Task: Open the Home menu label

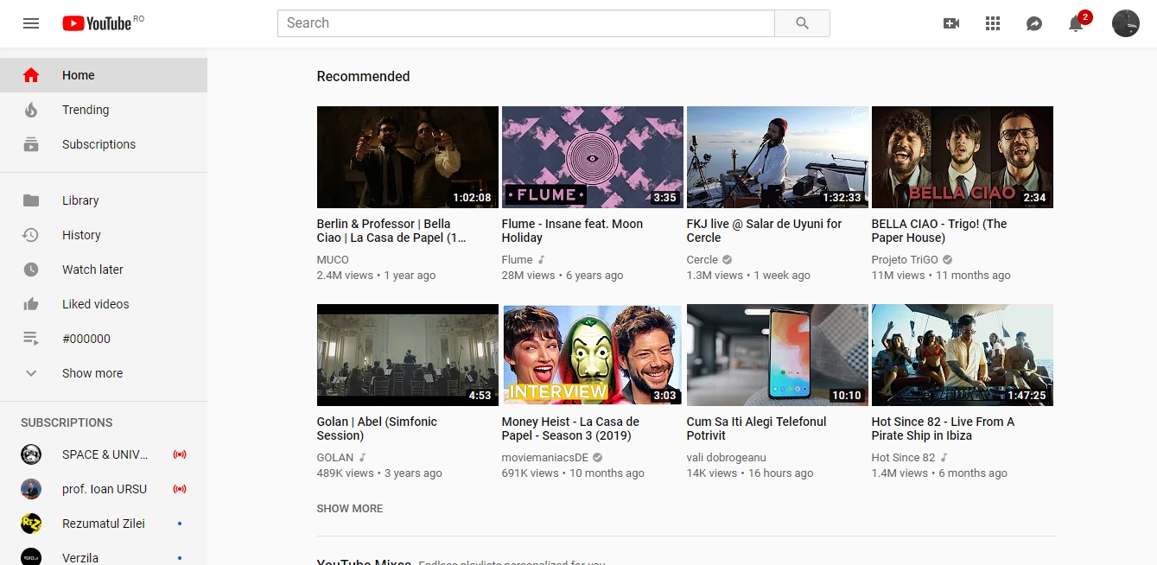Action: pyautogui.click(x=79, y=75)
